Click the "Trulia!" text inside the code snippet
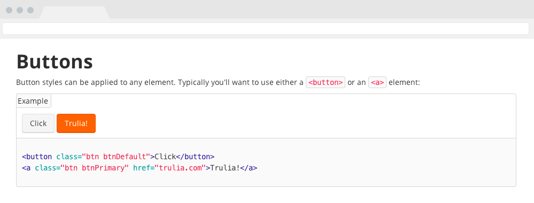Image resolution: width=534 pixels, height=203 pixels. tap(225, 168)
